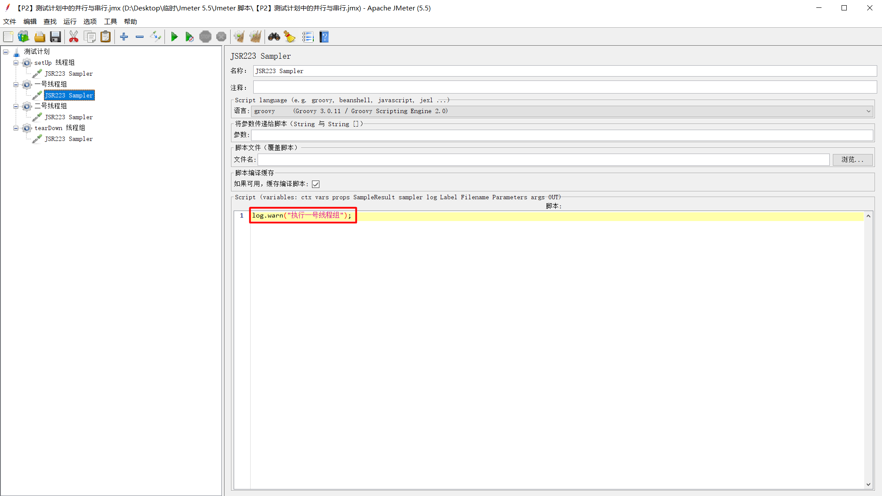Click the Open file folder icon
Image resolution: width=882 pixels, height=496 pixels.
pyautogui.click(x=40, y=37)
